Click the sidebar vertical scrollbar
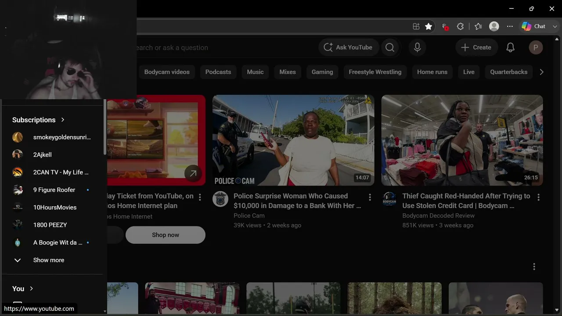 coord(105,127)
